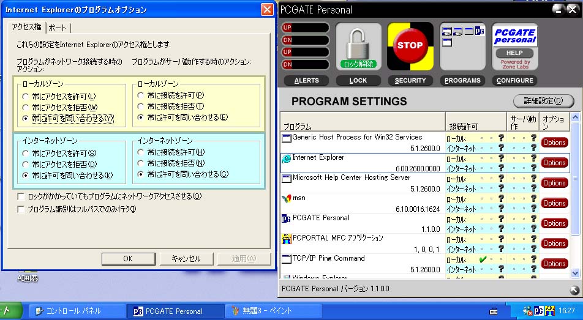Viewport: 583px width, 320px height.
Task: Click the ロック解除 green label
Action: [358, 64]
